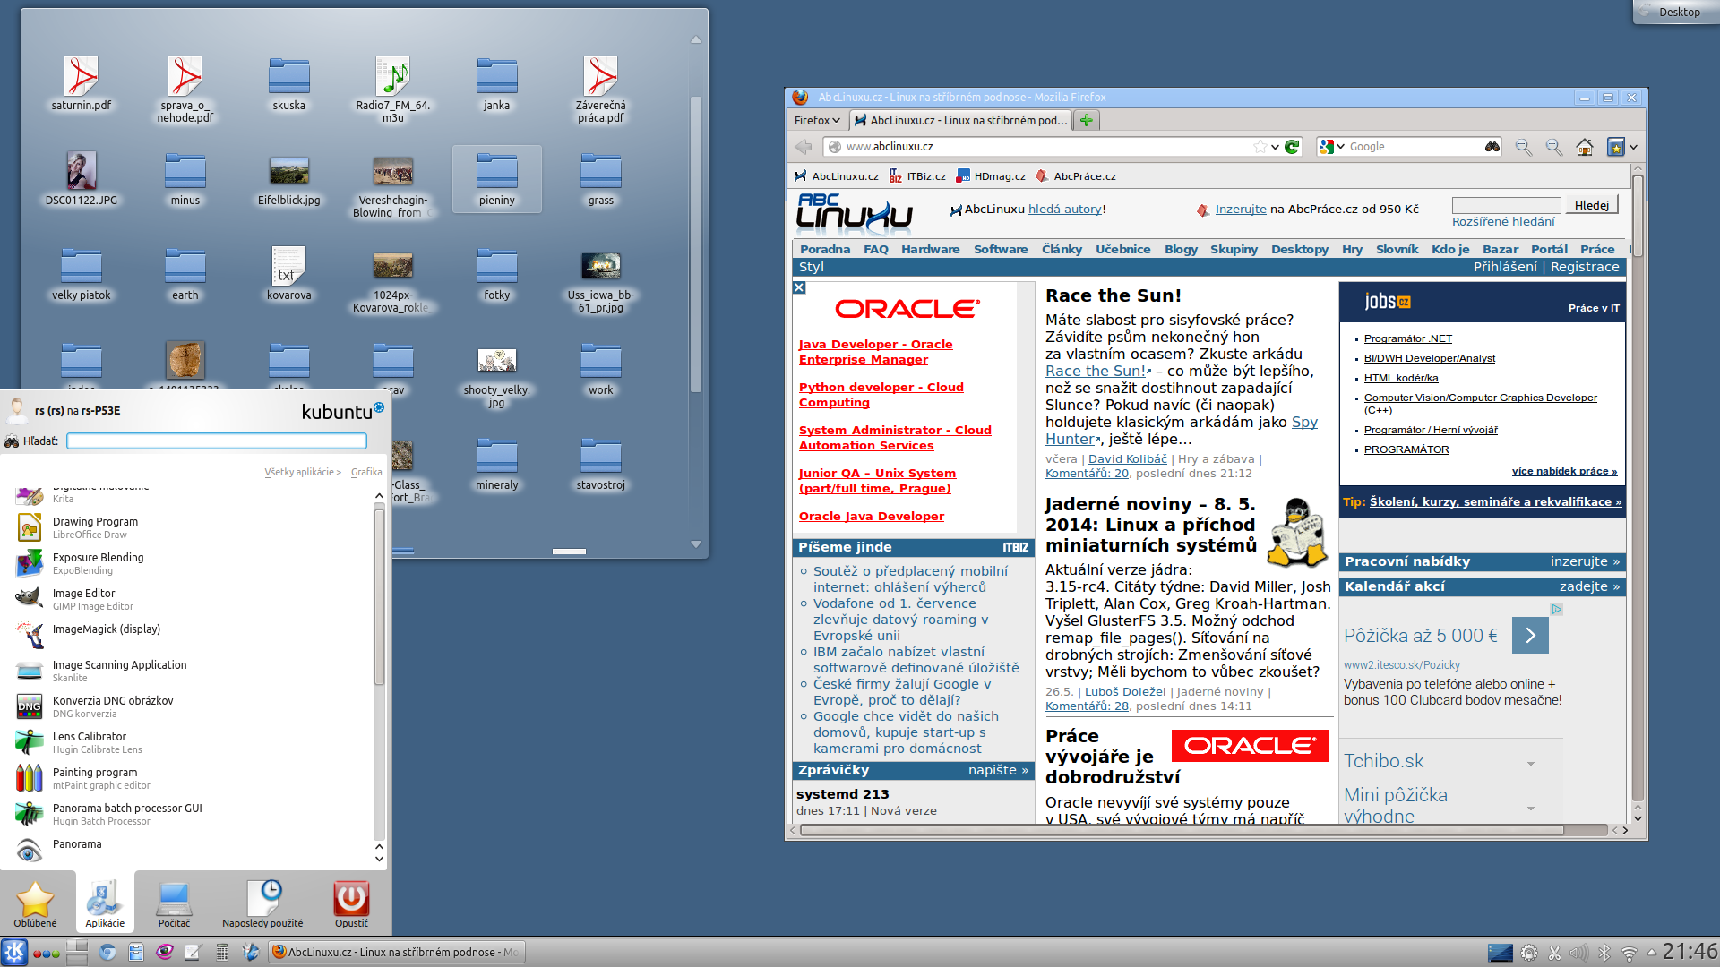Click the Pôžička až 5 000 € arrow button

click(x=1530, y=636)
